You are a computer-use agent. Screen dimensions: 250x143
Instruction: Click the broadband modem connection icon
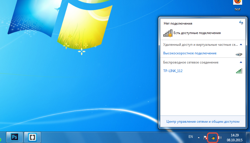coord(239,54)
